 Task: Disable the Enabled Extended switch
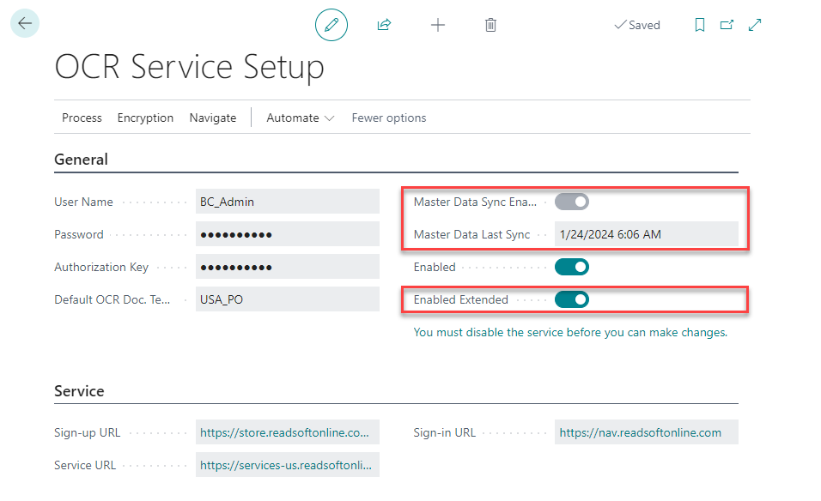pyautogui.click(x=572, y=299)
